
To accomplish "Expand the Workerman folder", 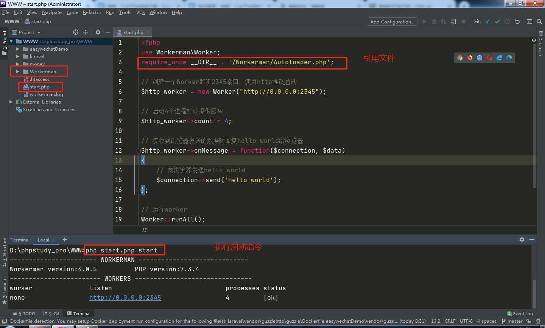I will tap(17, 71).
